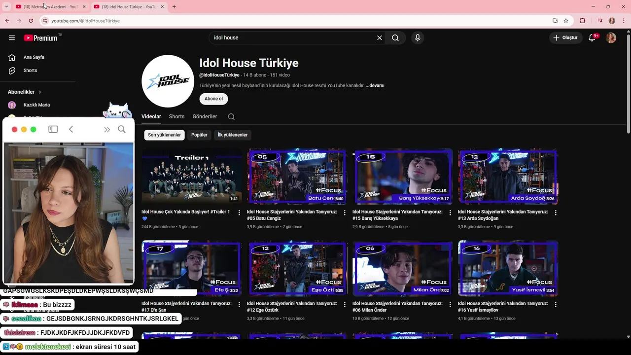The image size is (631, 355).
Task: Open the Chrome three-dot menu
Action: point(624,21)
